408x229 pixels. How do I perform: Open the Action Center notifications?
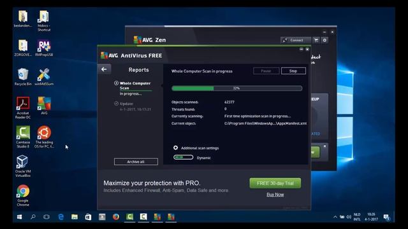[x=386, y=217]
